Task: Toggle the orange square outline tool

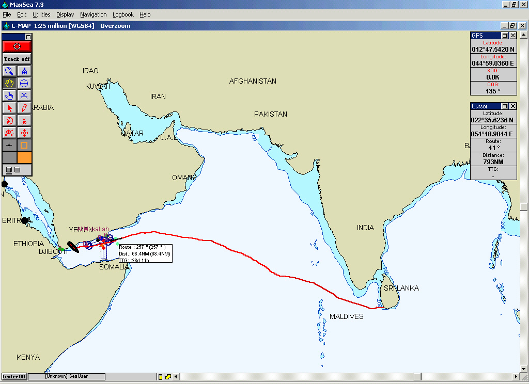Action: (24, 145)
